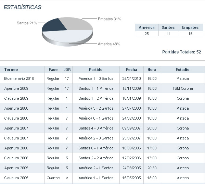Click the Santos 21% chart label
Image resolution: width=205 pixels, height=184 pixels.
(27, 23)
